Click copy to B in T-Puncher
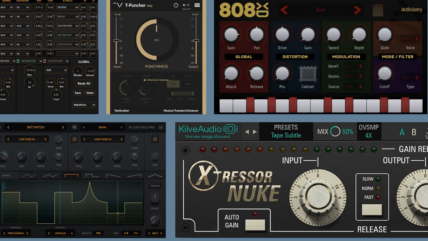Image resolution: width=428 pixels, height=241 pixels. [x=186, y=9]
